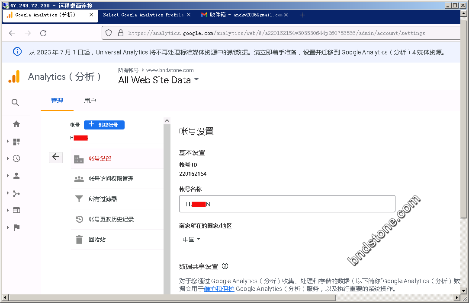Screen dimensions: 469x303
Task: Expand the Conversions sidebar section arrow
Action: [x=8, y=227]
